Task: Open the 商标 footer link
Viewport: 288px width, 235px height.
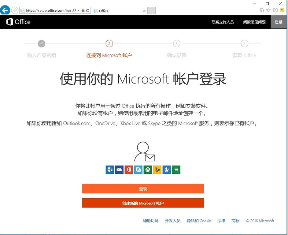Action: tap(235, 221)
